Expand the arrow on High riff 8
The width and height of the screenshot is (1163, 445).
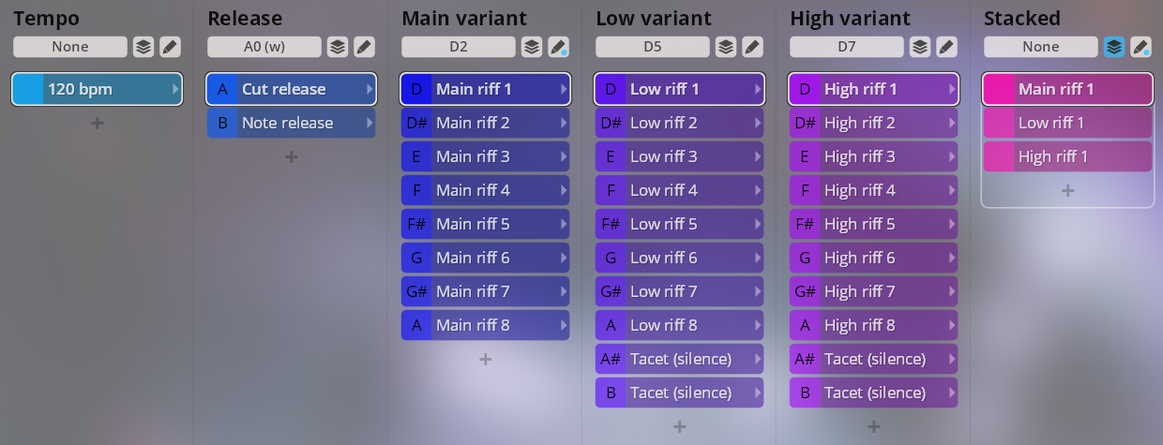tap(952, 325)
